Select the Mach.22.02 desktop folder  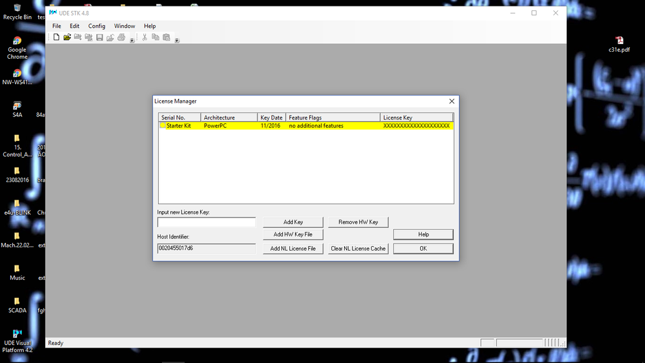[17, 240]
